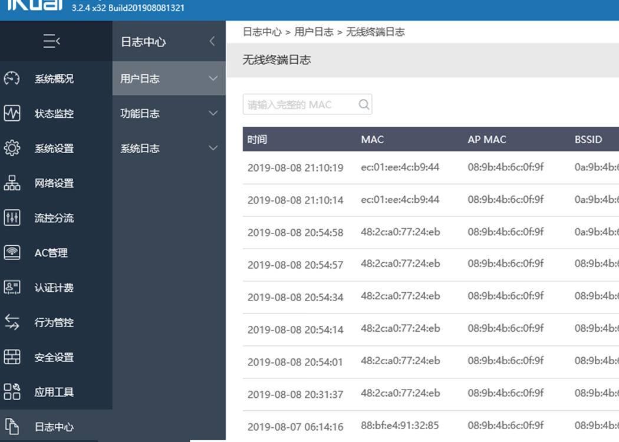Viewport: 619px width, 442px height.
Task: Select the 流控分流 traffic control icon
Action: (x=11, y=217)
